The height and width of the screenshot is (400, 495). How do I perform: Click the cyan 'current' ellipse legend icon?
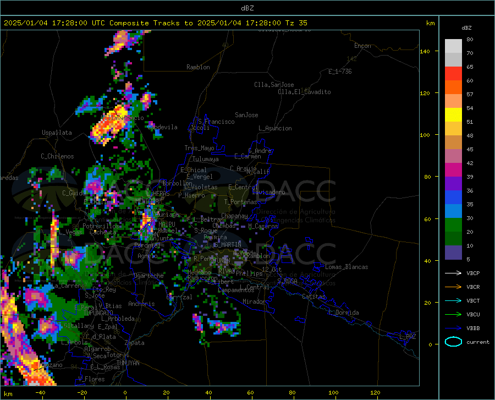pos(453,342)
